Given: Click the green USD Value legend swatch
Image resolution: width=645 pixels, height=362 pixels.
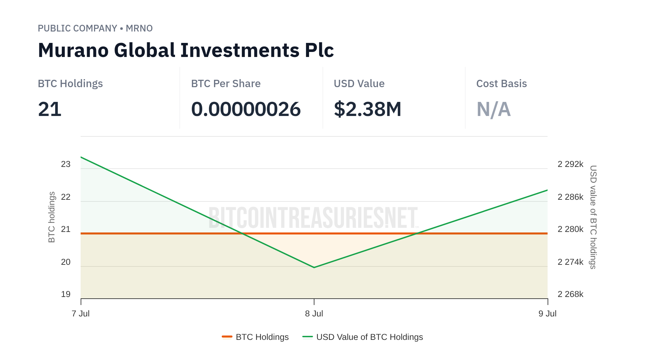Looking at the screenshot, I should [307, 337].
